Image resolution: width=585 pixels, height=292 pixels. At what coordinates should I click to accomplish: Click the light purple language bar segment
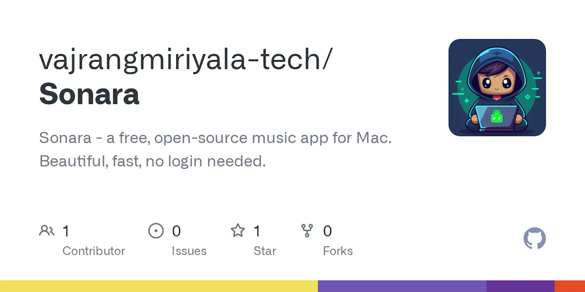[402, 286]
